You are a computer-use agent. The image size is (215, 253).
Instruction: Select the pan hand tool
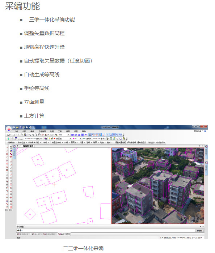tap(39, 134)
